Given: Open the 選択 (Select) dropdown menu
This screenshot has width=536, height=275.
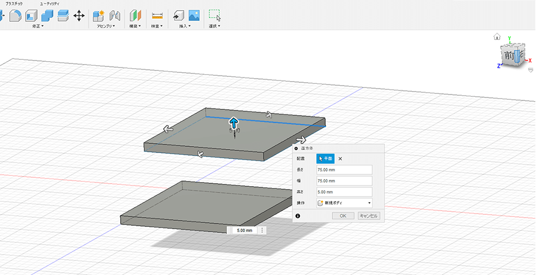Looking at the screenshot, I should tap(215, 26).
